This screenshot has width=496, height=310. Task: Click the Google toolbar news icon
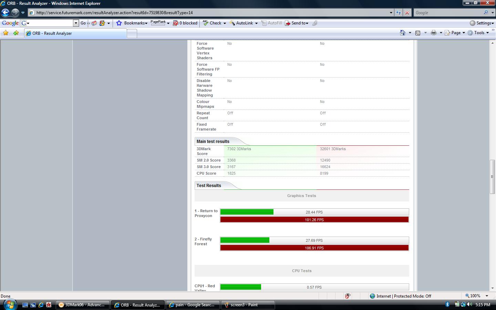point(94,23)
